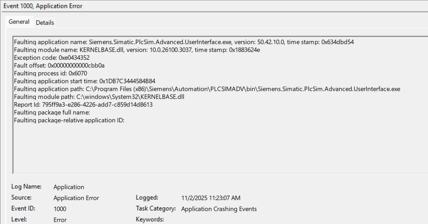Screen dimensions: 428x224
Task: Click the Faulting module name line
Action: click(137, 50)
